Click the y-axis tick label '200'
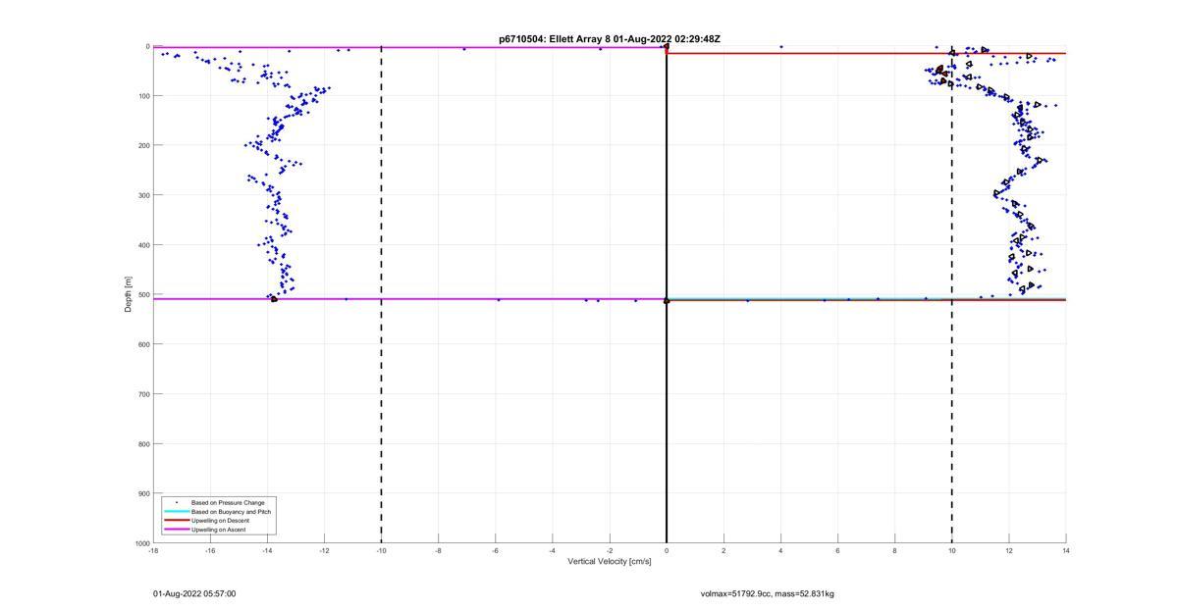The width and height of the screenshot is (1178, 610). 142,145
